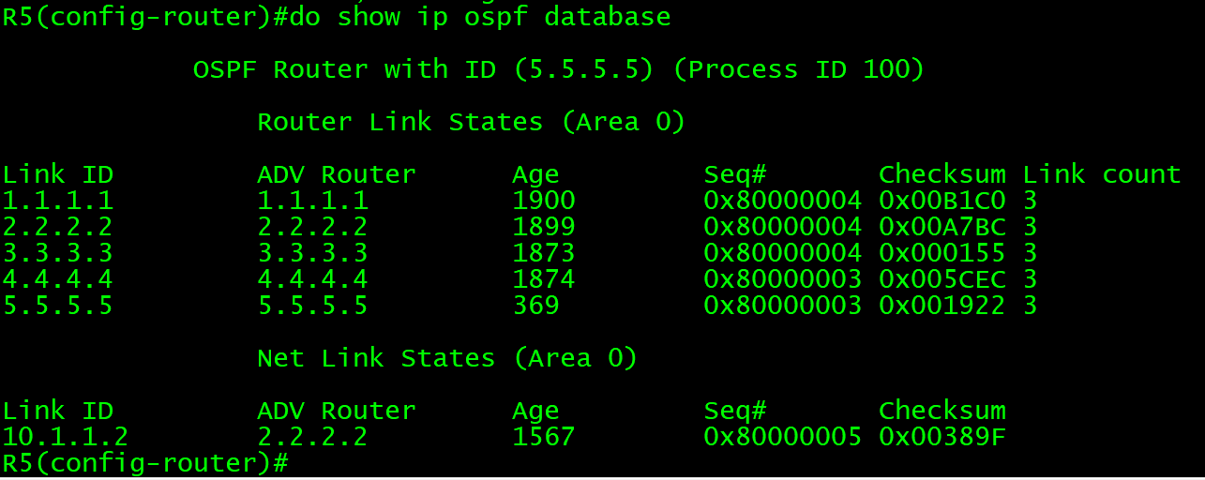The image size is (1205, 480).
Task: Click Link ID 3.3.3.3 row entry
Action: (x=57, y=253)
